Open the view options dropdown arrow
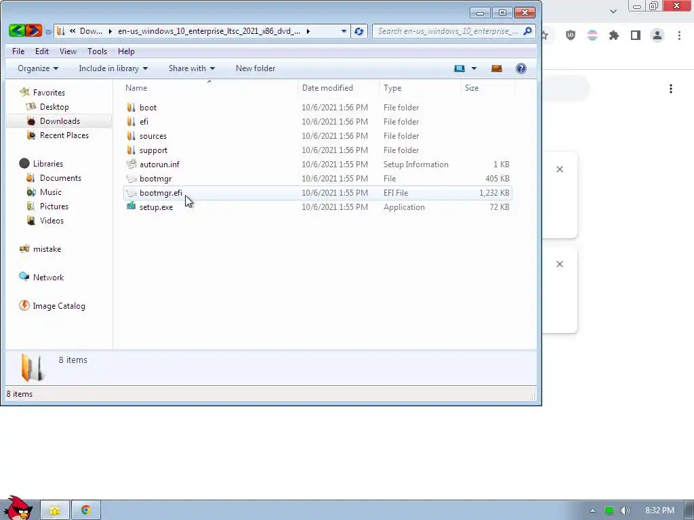 474,68
